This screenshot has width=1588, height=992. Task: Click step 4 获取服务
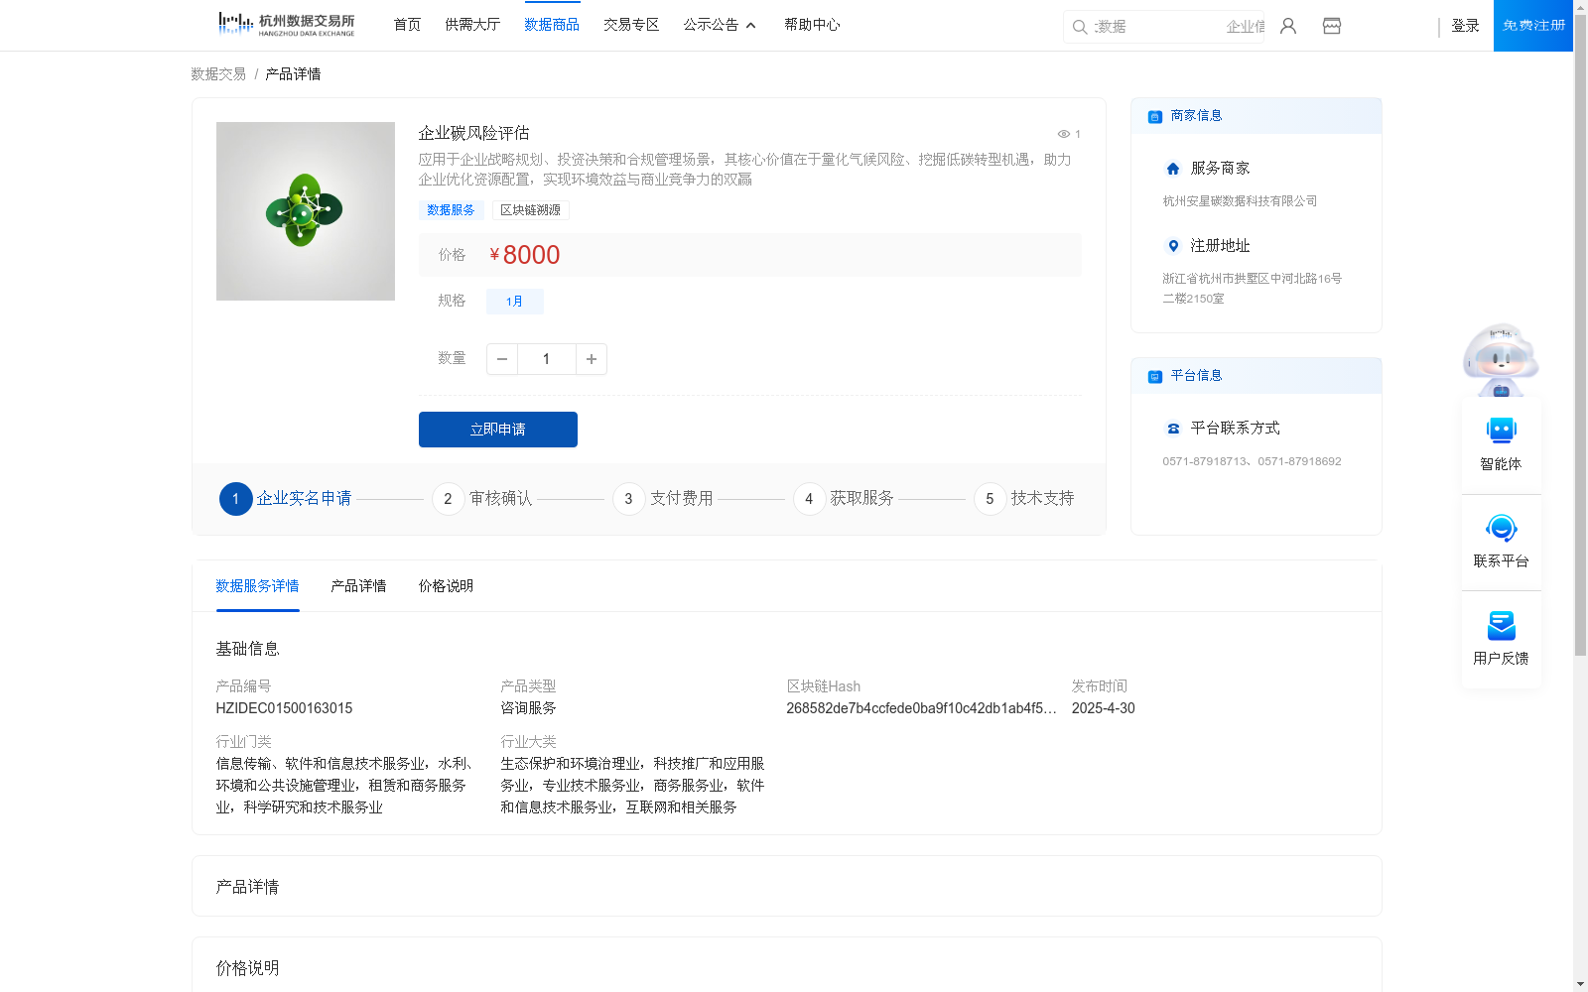[844, 499]
